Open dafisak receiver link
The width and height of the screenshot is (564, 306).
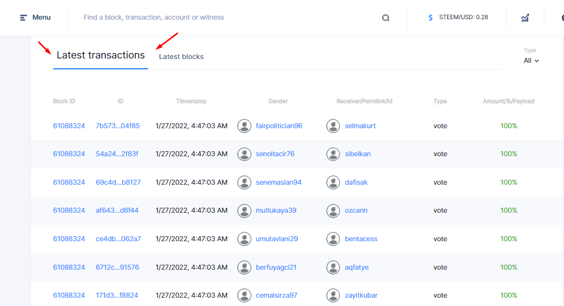[356, 182]
